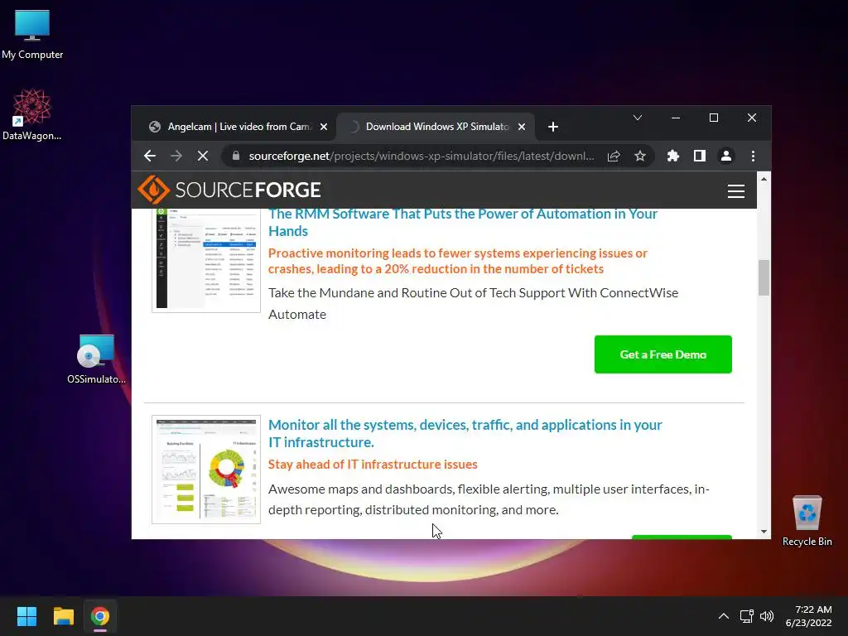Click the Awesome maps and dashboards description
848x636 pixels.
pos(489,499)
